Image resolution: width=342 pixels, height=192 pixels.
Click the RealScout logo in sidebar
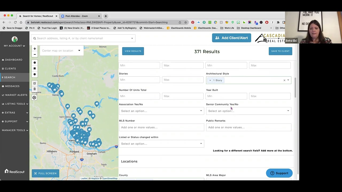14,171
